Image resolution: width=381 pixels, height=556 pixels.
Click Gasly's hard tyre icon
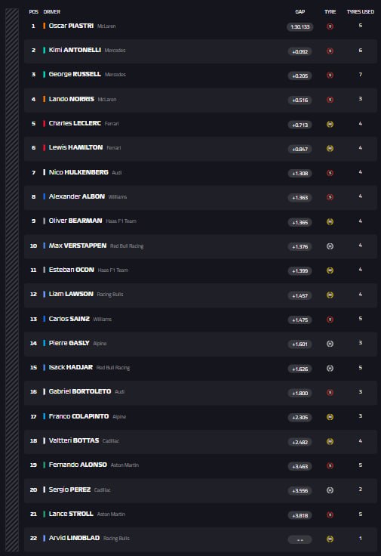click(330, 344)
